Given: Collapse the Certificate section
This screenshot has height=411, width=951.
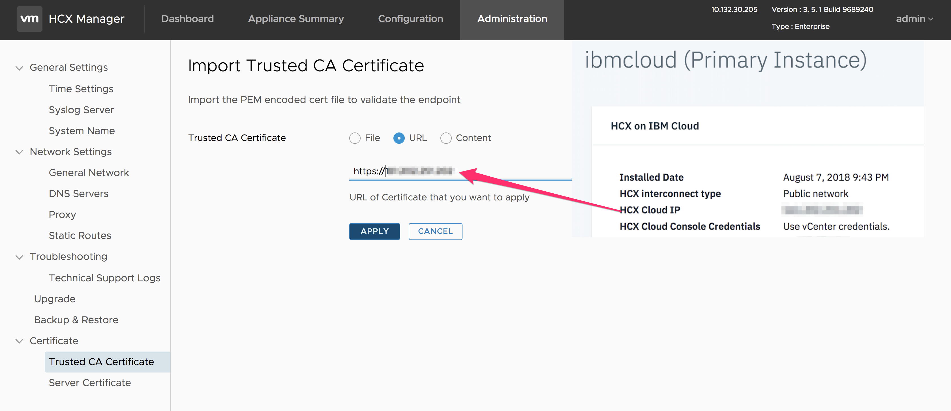Looking at the screenshot, I should coord(20,341).
